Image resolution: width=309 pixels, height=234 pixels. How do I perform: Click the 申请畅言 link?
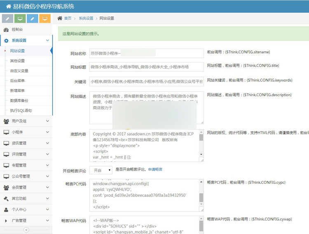click(x=155, y=169)
